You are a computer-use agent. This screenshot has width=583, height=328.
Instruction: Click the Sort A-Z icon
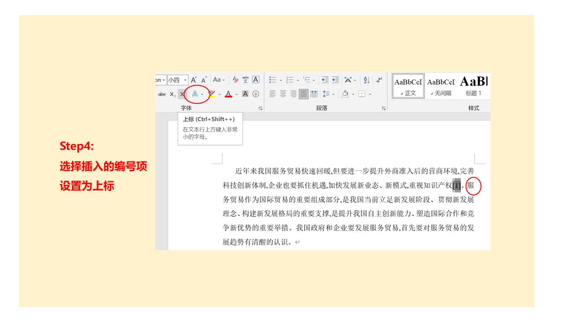click(367, 80)
